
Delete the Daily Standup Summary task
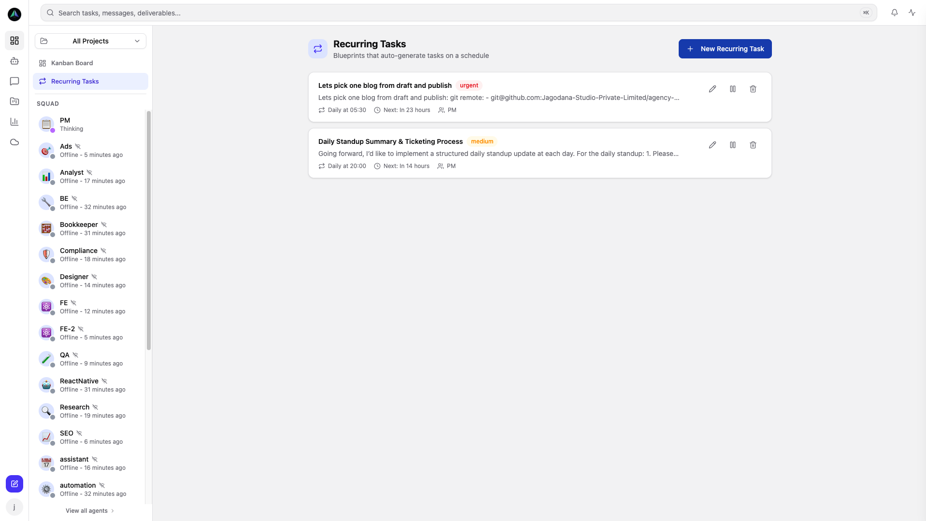point(753,145)
